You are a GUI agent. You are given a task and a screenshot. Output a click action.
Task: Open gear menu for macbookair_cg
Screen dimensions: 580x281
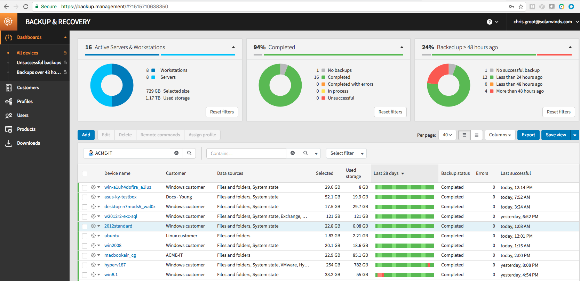(95, 255)
